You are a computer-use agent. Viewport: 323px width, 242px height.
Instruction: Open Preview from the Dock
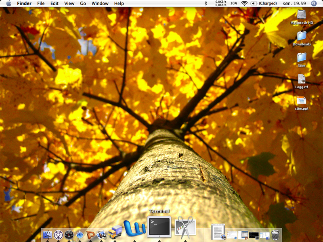101,235
